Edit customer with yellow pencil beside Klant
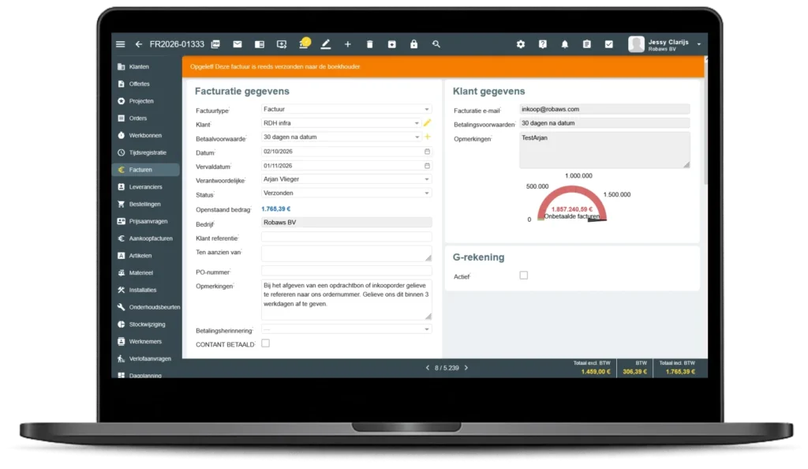This screenshot has width=808, height=469. (427, 123)
